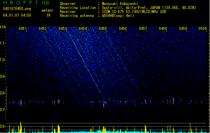Click the 1.0 kHz frequency axis label

[3, 60]
